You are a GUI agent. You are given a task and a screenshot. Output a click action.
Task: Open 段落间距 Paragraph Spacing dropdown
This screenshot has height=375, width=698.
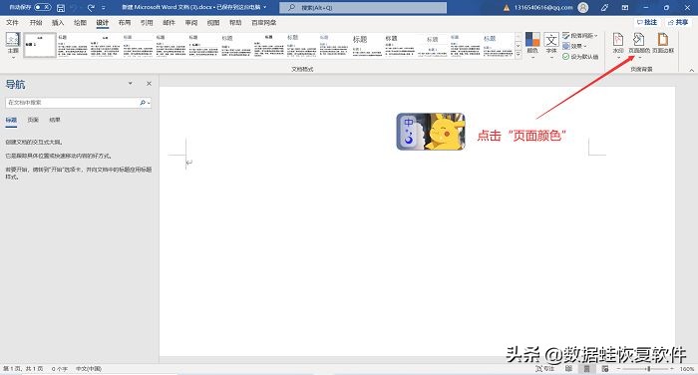pos(580,35)
